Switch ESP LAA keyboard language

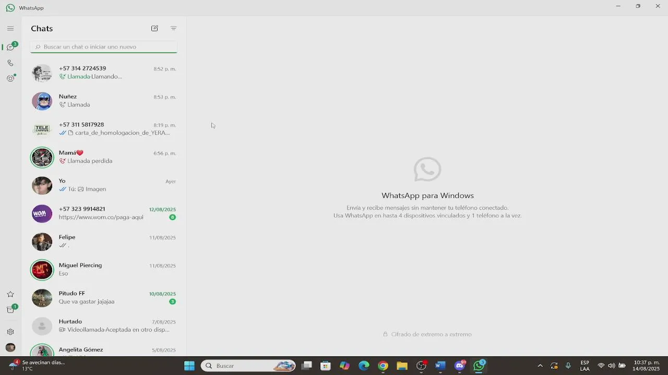pos(585,366)
